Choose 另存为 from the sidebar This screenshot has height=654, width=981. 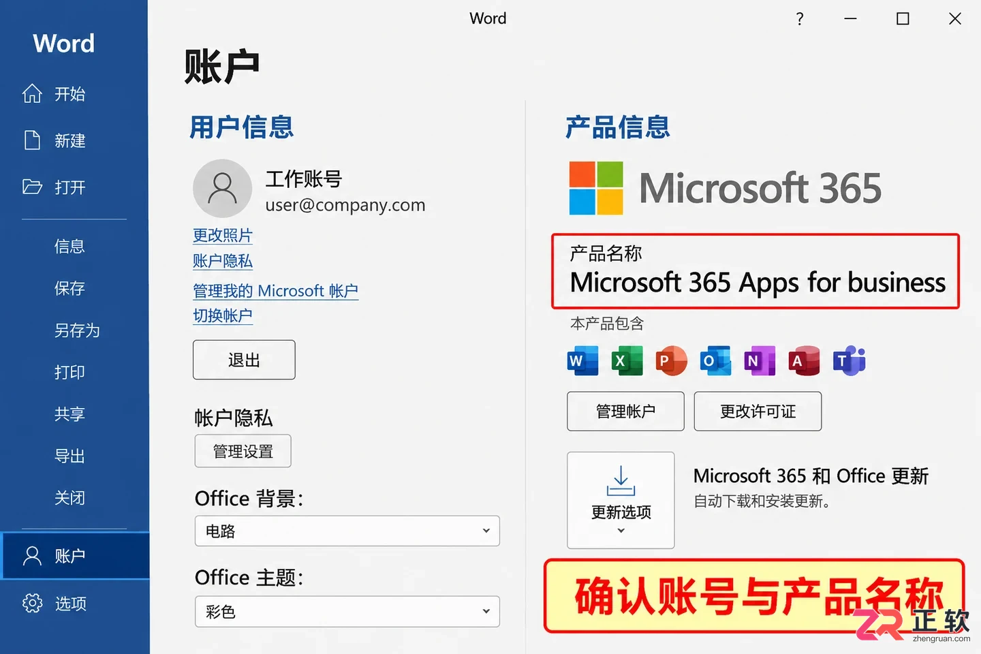(77, 330)
